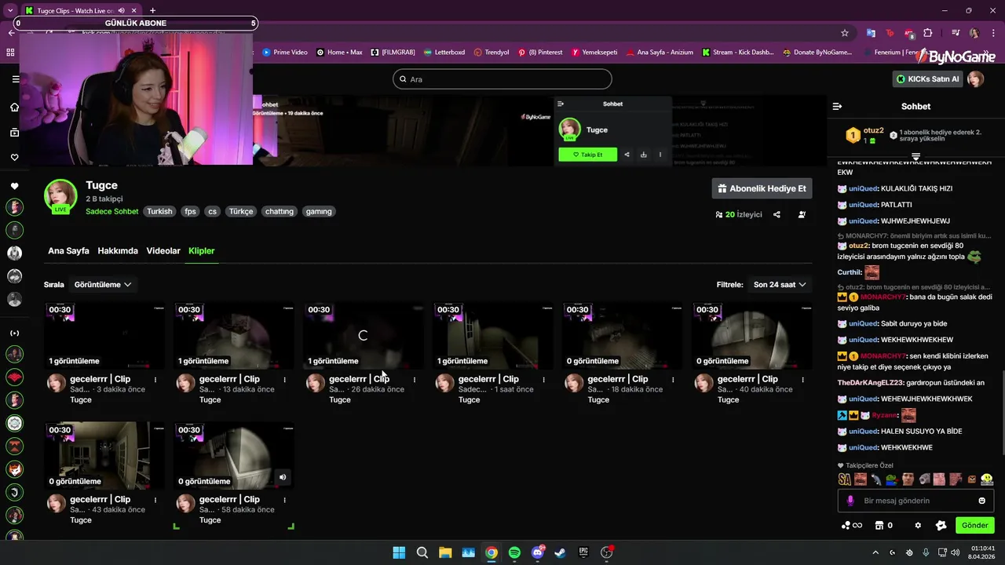Play the clip from 18 dakika önce
The height and width of the screenshot is (565, 1005).
point(623,335)
